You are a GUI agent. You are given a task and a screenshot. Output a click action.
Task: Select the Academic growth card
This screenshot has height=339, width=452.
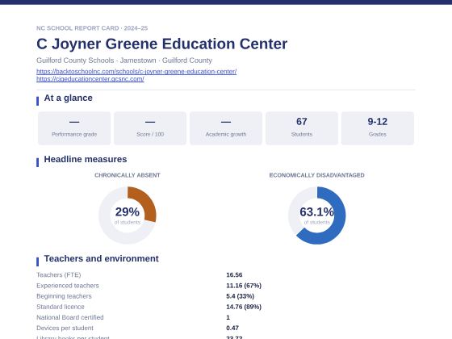(x=226, y=128)
